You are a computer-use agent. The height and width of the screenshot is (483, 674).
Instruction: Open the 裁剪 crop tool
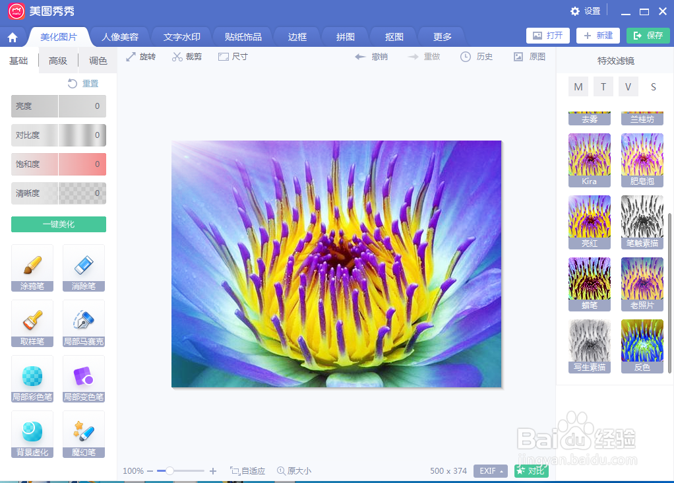point(186,56)
